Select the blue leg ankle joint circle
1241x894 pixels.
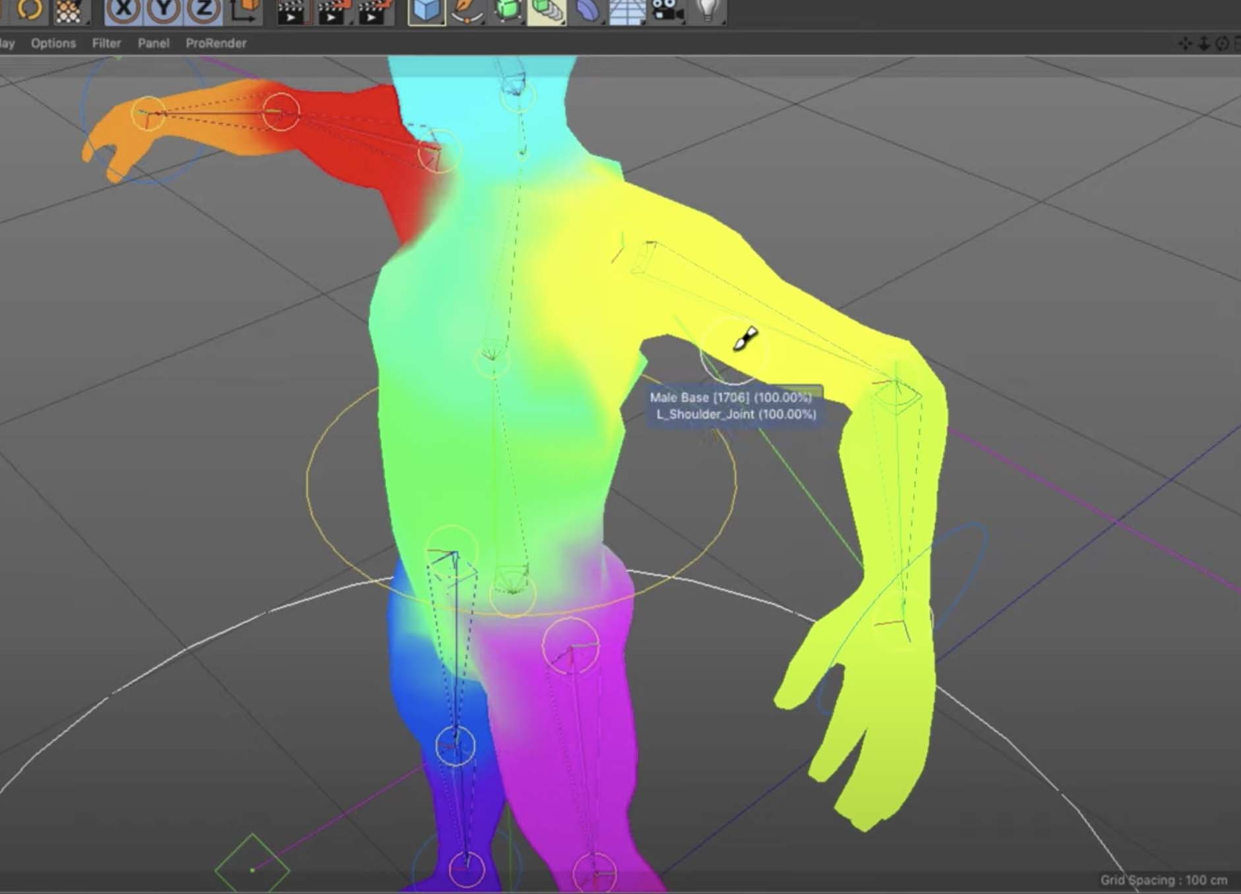tap(466, 869)
